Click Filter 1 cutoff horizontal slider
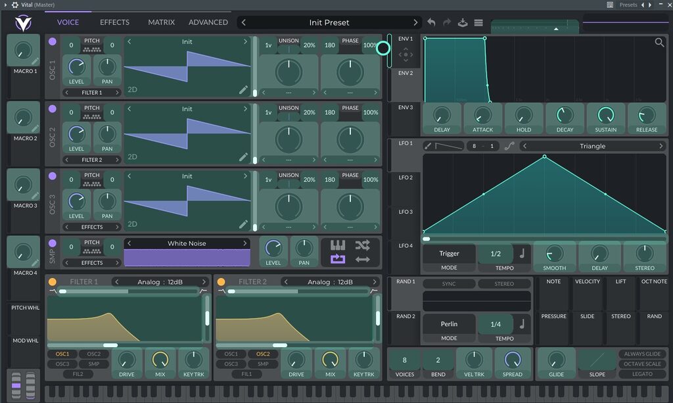Viewport: 673px width, 403px height. (x=125, y=345)
